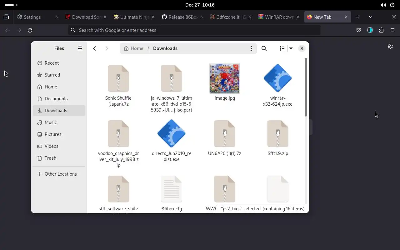Close the Settings browser tab
Screen dimensions: 400x250
tap(56, 17)
